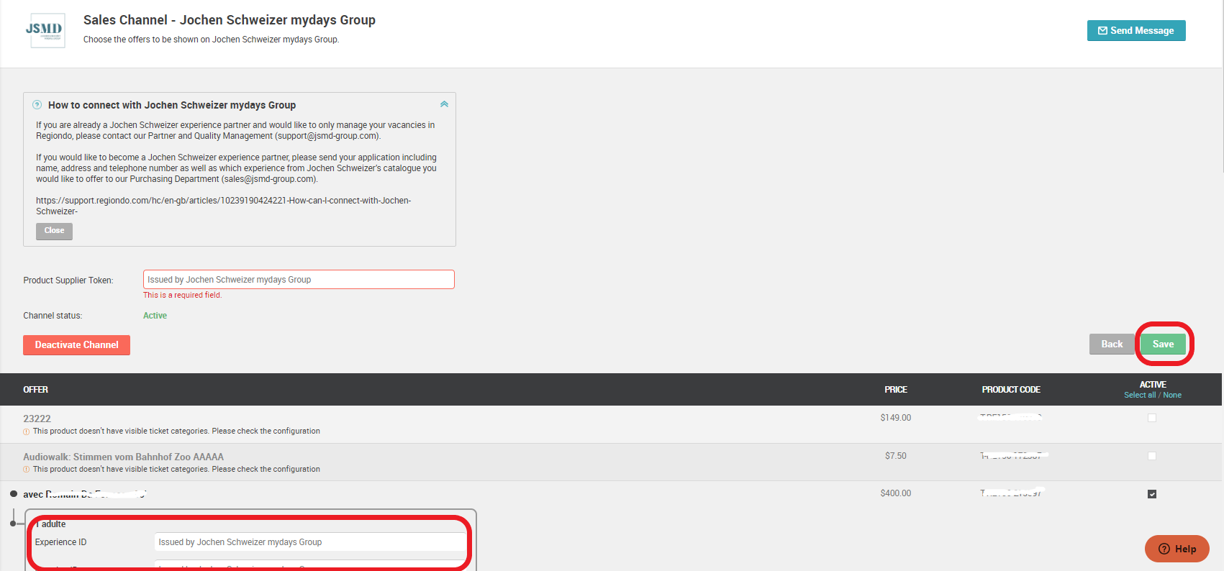This screenshot has width=1224, height=571.
Task: Go back using the Back button
Action: pos(1112,344)
